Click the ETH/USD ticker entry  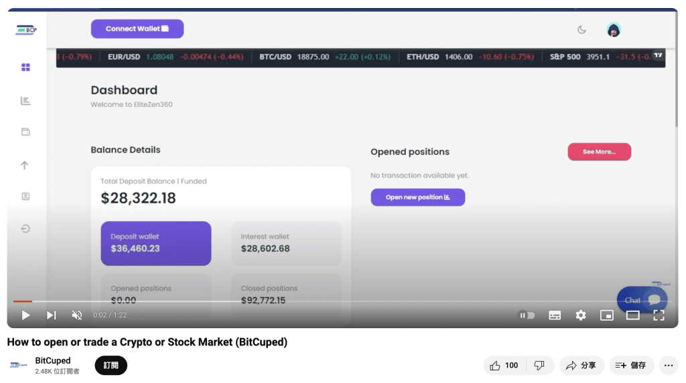tap(470, 57)
